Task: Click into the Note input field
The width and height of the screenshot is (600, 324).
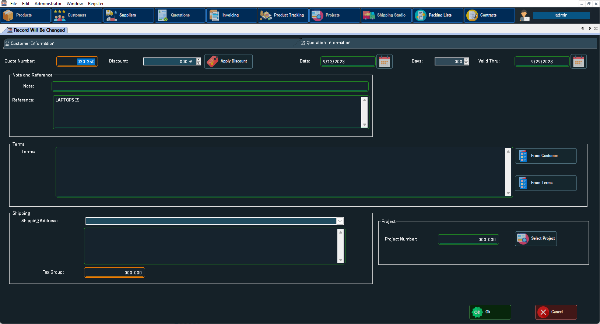Action: tap(210, 86)
